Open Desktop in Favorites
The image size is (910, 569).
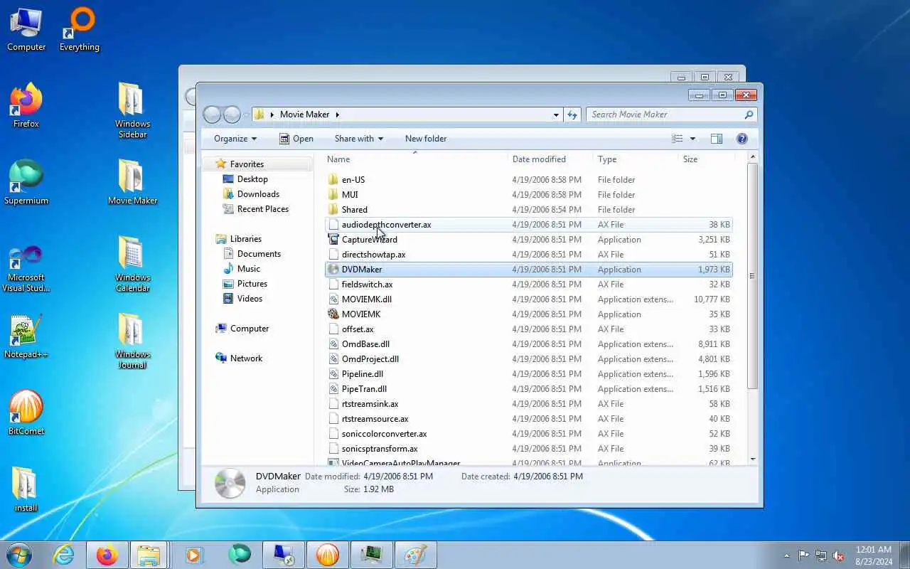coord(252,179)
